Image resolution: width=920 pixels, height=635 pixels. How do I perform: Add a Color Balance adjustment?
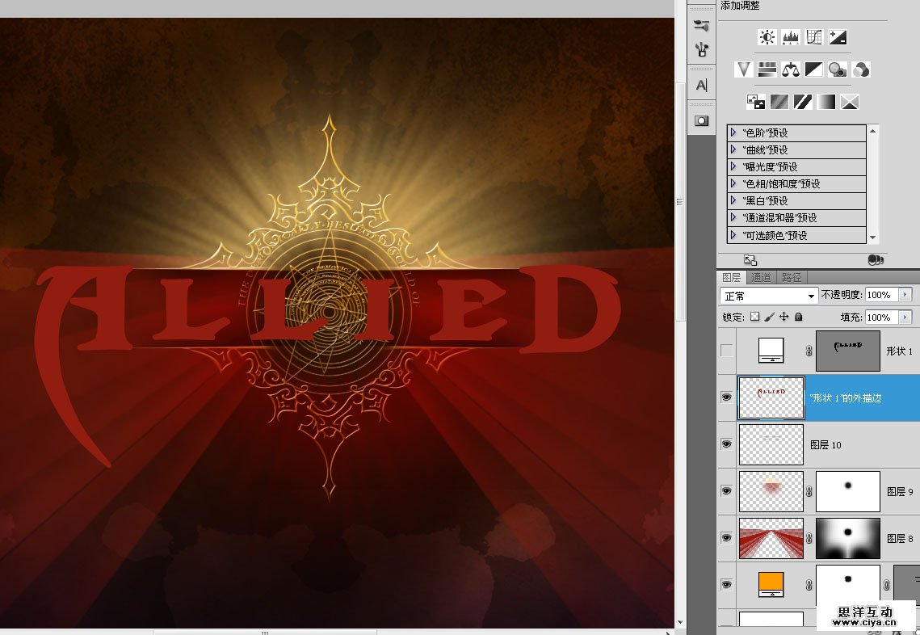790,70
